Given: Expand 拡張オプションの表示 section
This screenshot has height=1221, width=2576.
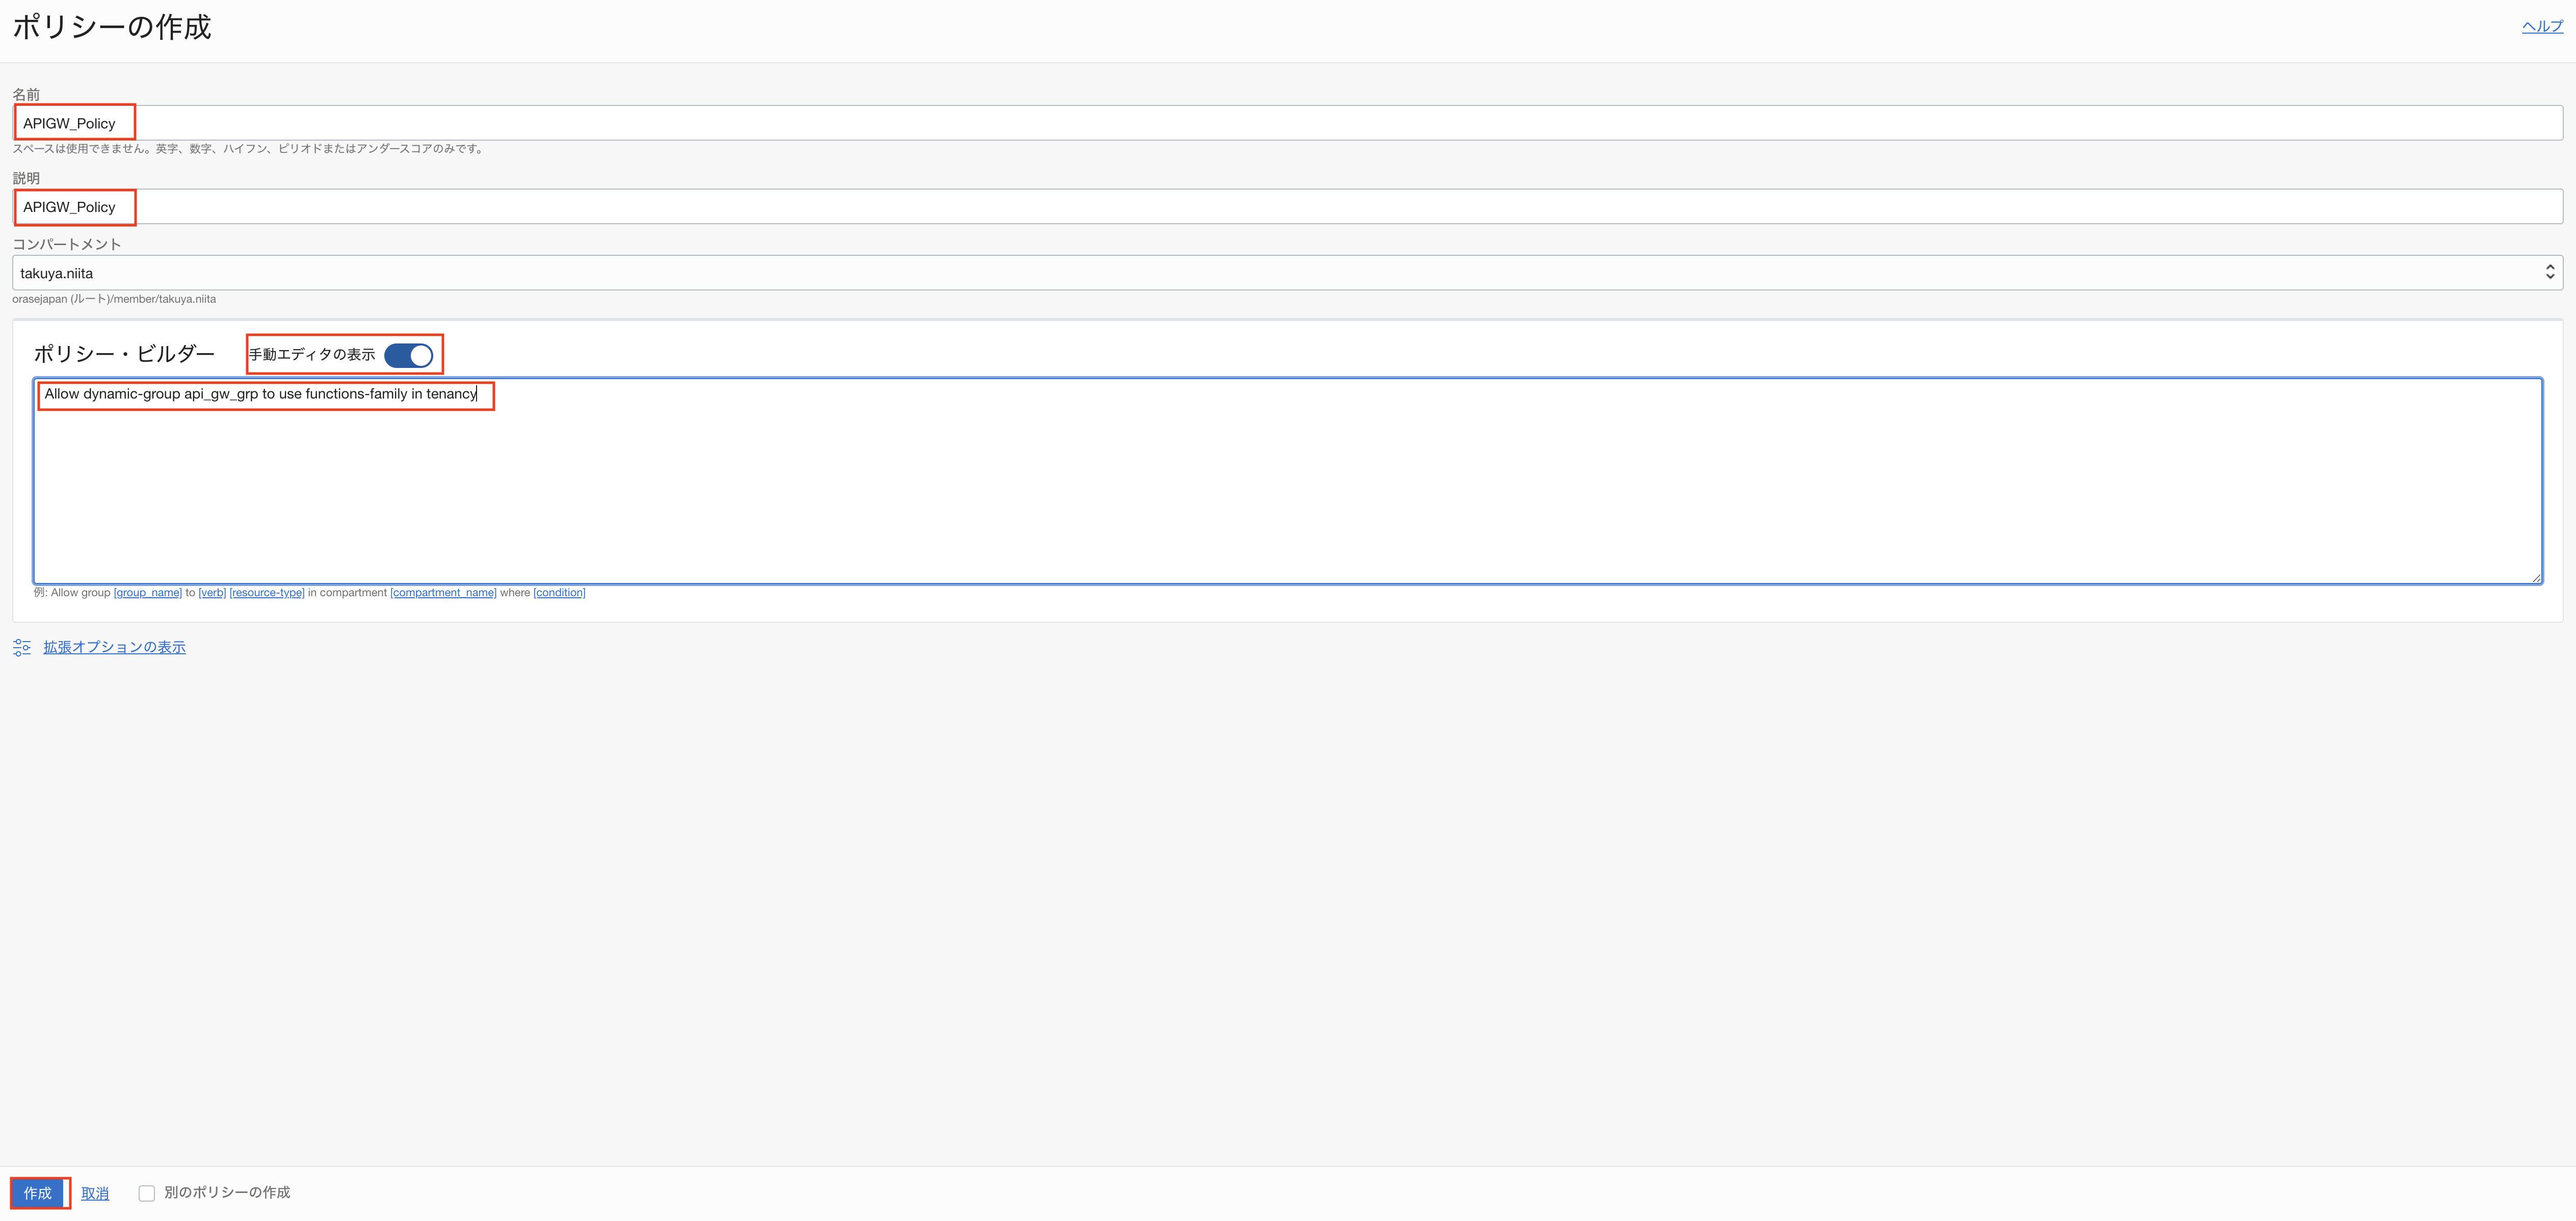Looking at the screenshot, I should pos(114,647).
